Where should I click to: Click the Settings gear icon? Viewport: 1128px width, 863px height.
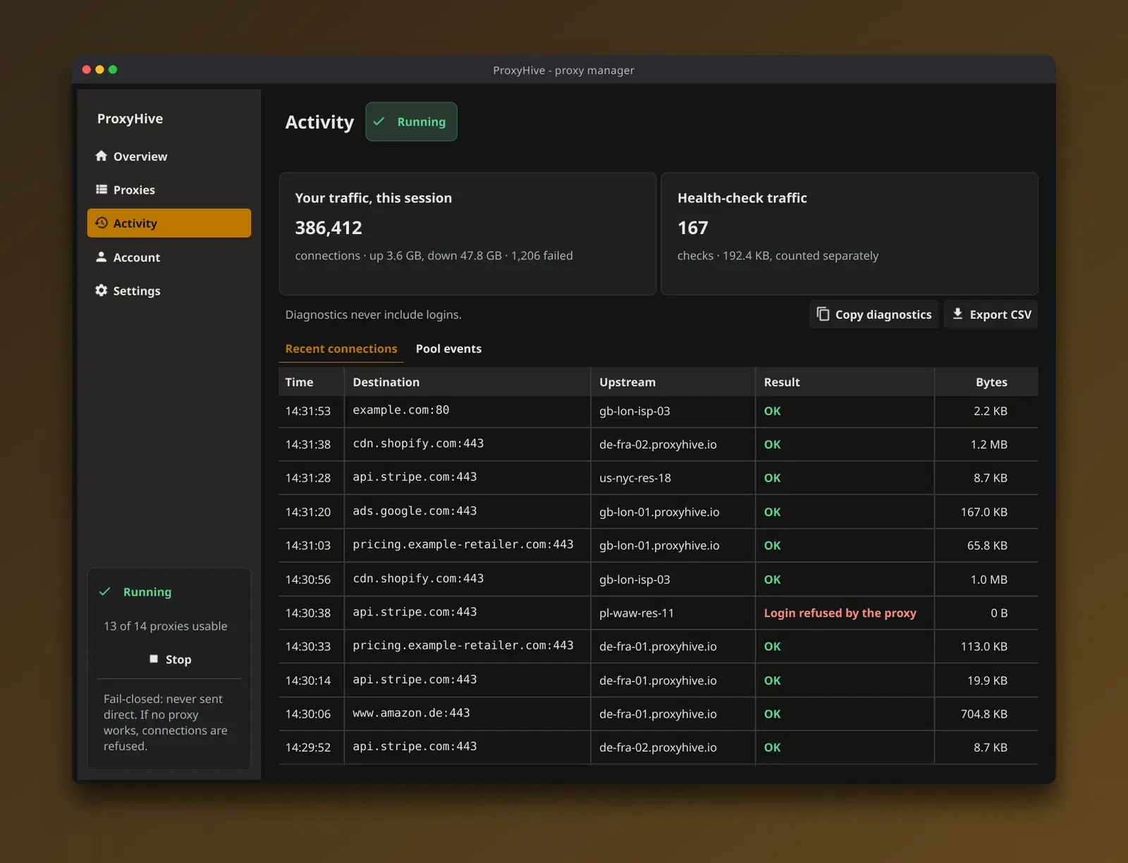(x=102, y=290)
